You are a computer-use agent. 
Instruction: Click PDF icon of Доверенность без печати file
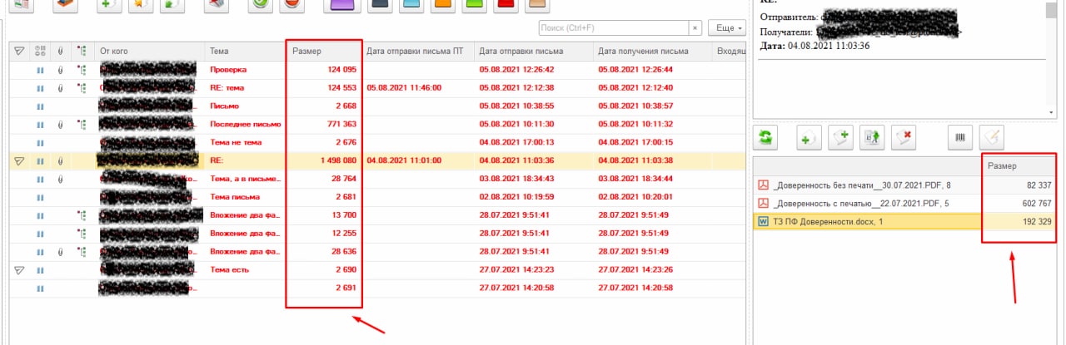761,185
